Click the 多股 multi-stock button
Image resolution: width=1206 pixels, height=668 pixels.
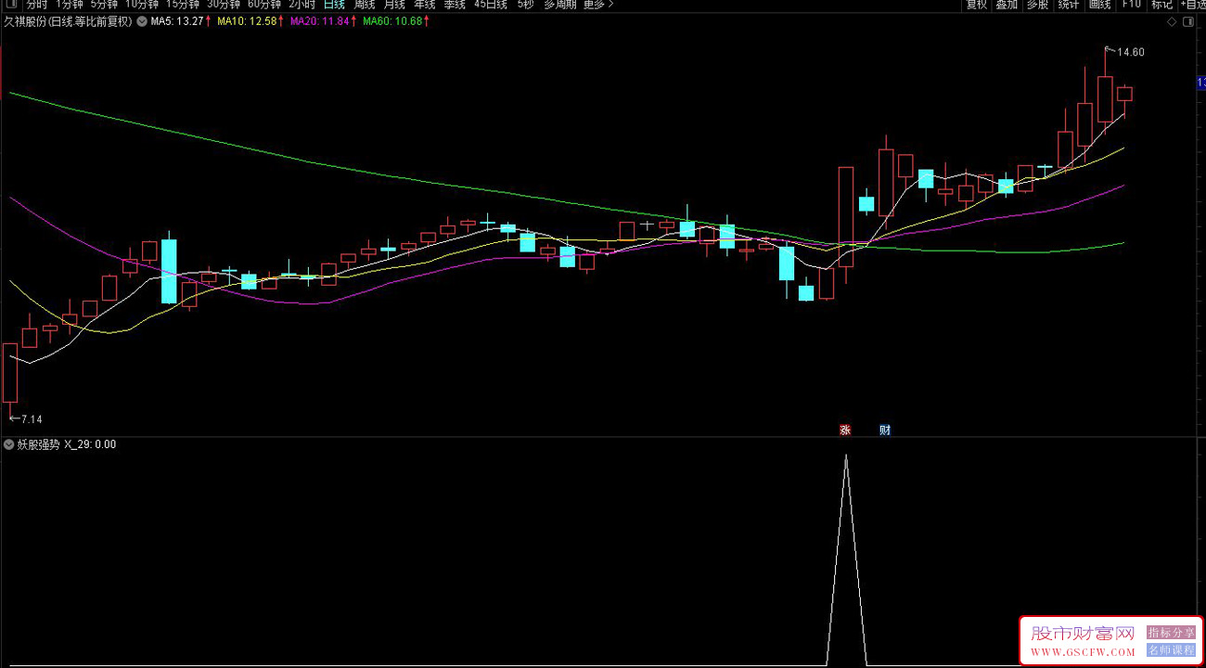click(1038, 5)
